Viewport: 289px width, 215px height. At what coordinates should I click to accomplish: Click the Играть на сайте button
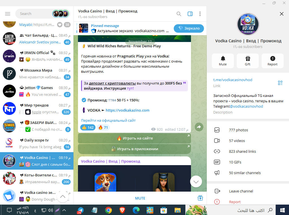click(x=134, y=138)
